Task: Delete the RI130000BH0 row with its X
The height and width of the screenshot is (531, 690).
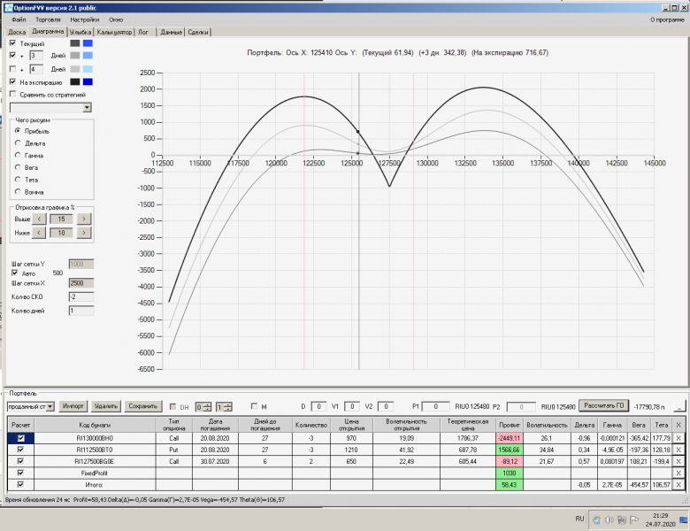Action: [678, 438]
